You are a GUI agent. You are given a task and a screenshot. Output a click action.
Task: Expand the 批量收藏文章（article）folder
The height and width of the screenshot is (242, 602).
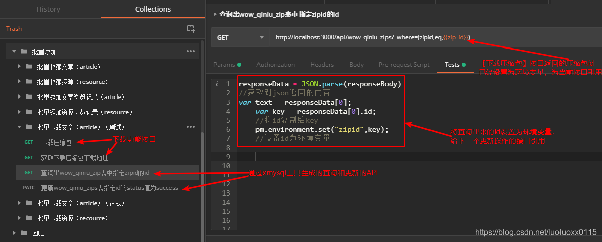[20, 66]
